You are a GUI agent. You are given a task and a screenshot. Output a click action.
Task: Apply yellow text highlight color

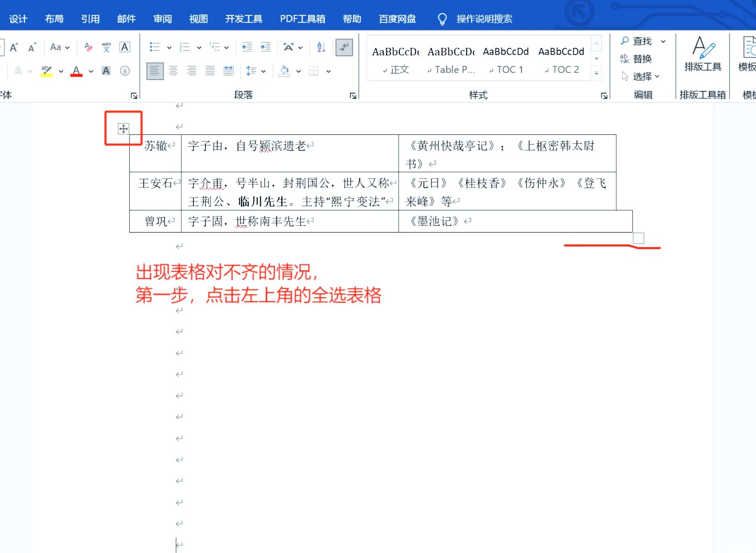[47, 71]
